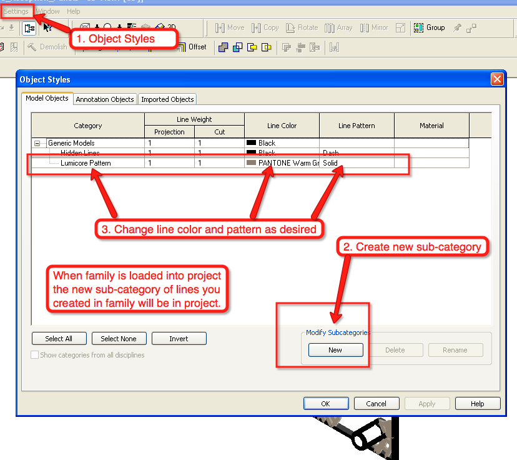Click Lumicore Pattern material cell
The height and width of the screenshot is (460, 517).
pyautogui.click(x=431, y=162)
